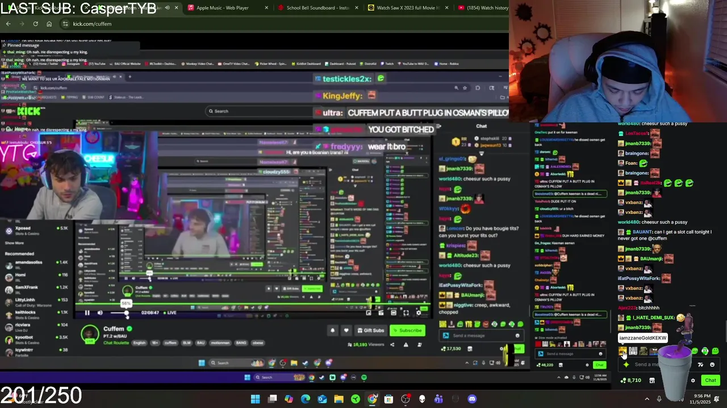This screenshot has height=408, width=727.
Task: Send message with the rightmost Chat button
Action: pos(711,380)
